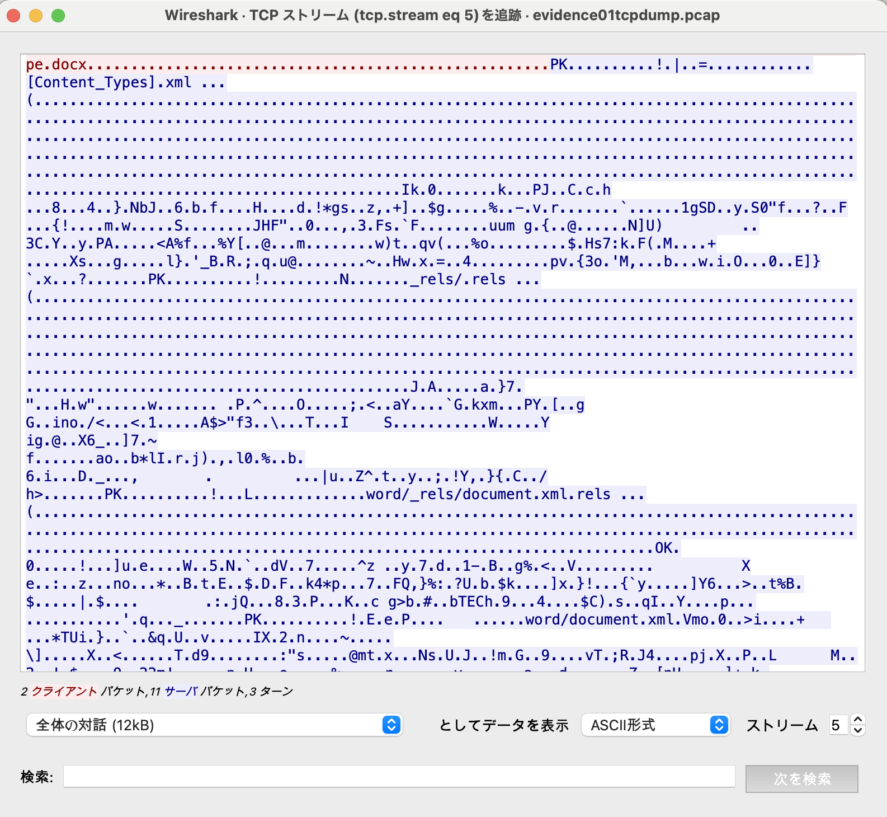Click the window title evidence01tcpdump.pcap

click(x=626, y=15)
